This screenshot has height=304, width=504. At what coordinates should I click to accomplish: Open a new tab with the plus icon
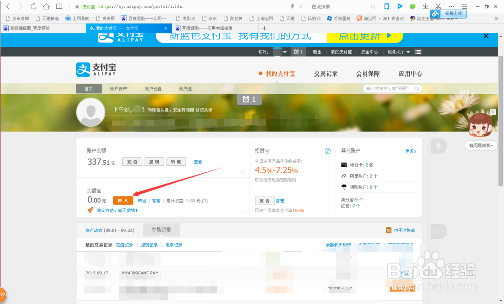click(265, 28)
